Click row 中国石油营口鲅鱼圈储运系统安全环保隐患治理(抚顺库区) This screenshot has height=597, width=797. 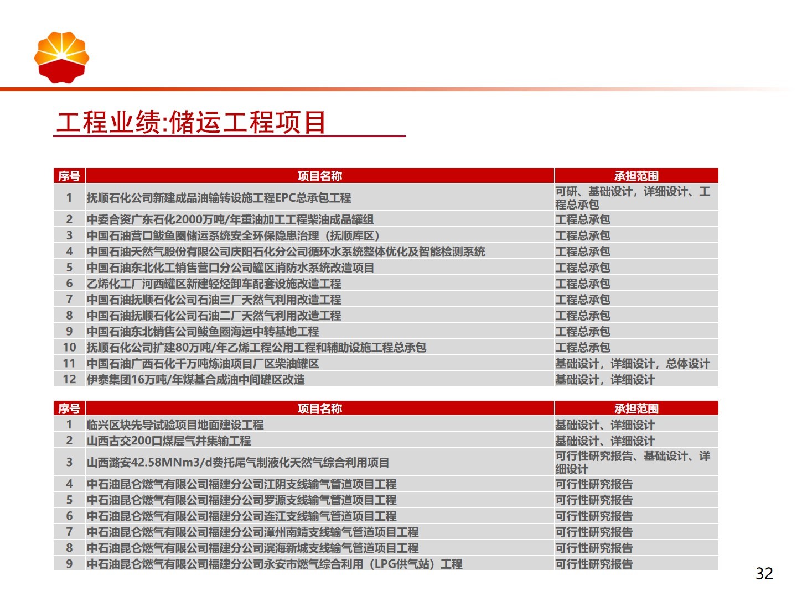386,235
